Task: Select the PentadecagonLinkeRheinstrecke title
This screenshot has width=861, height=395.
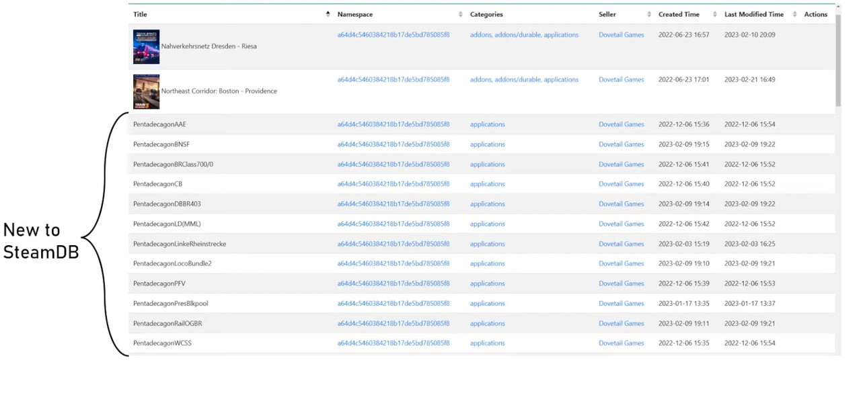Action: [178, 244]
